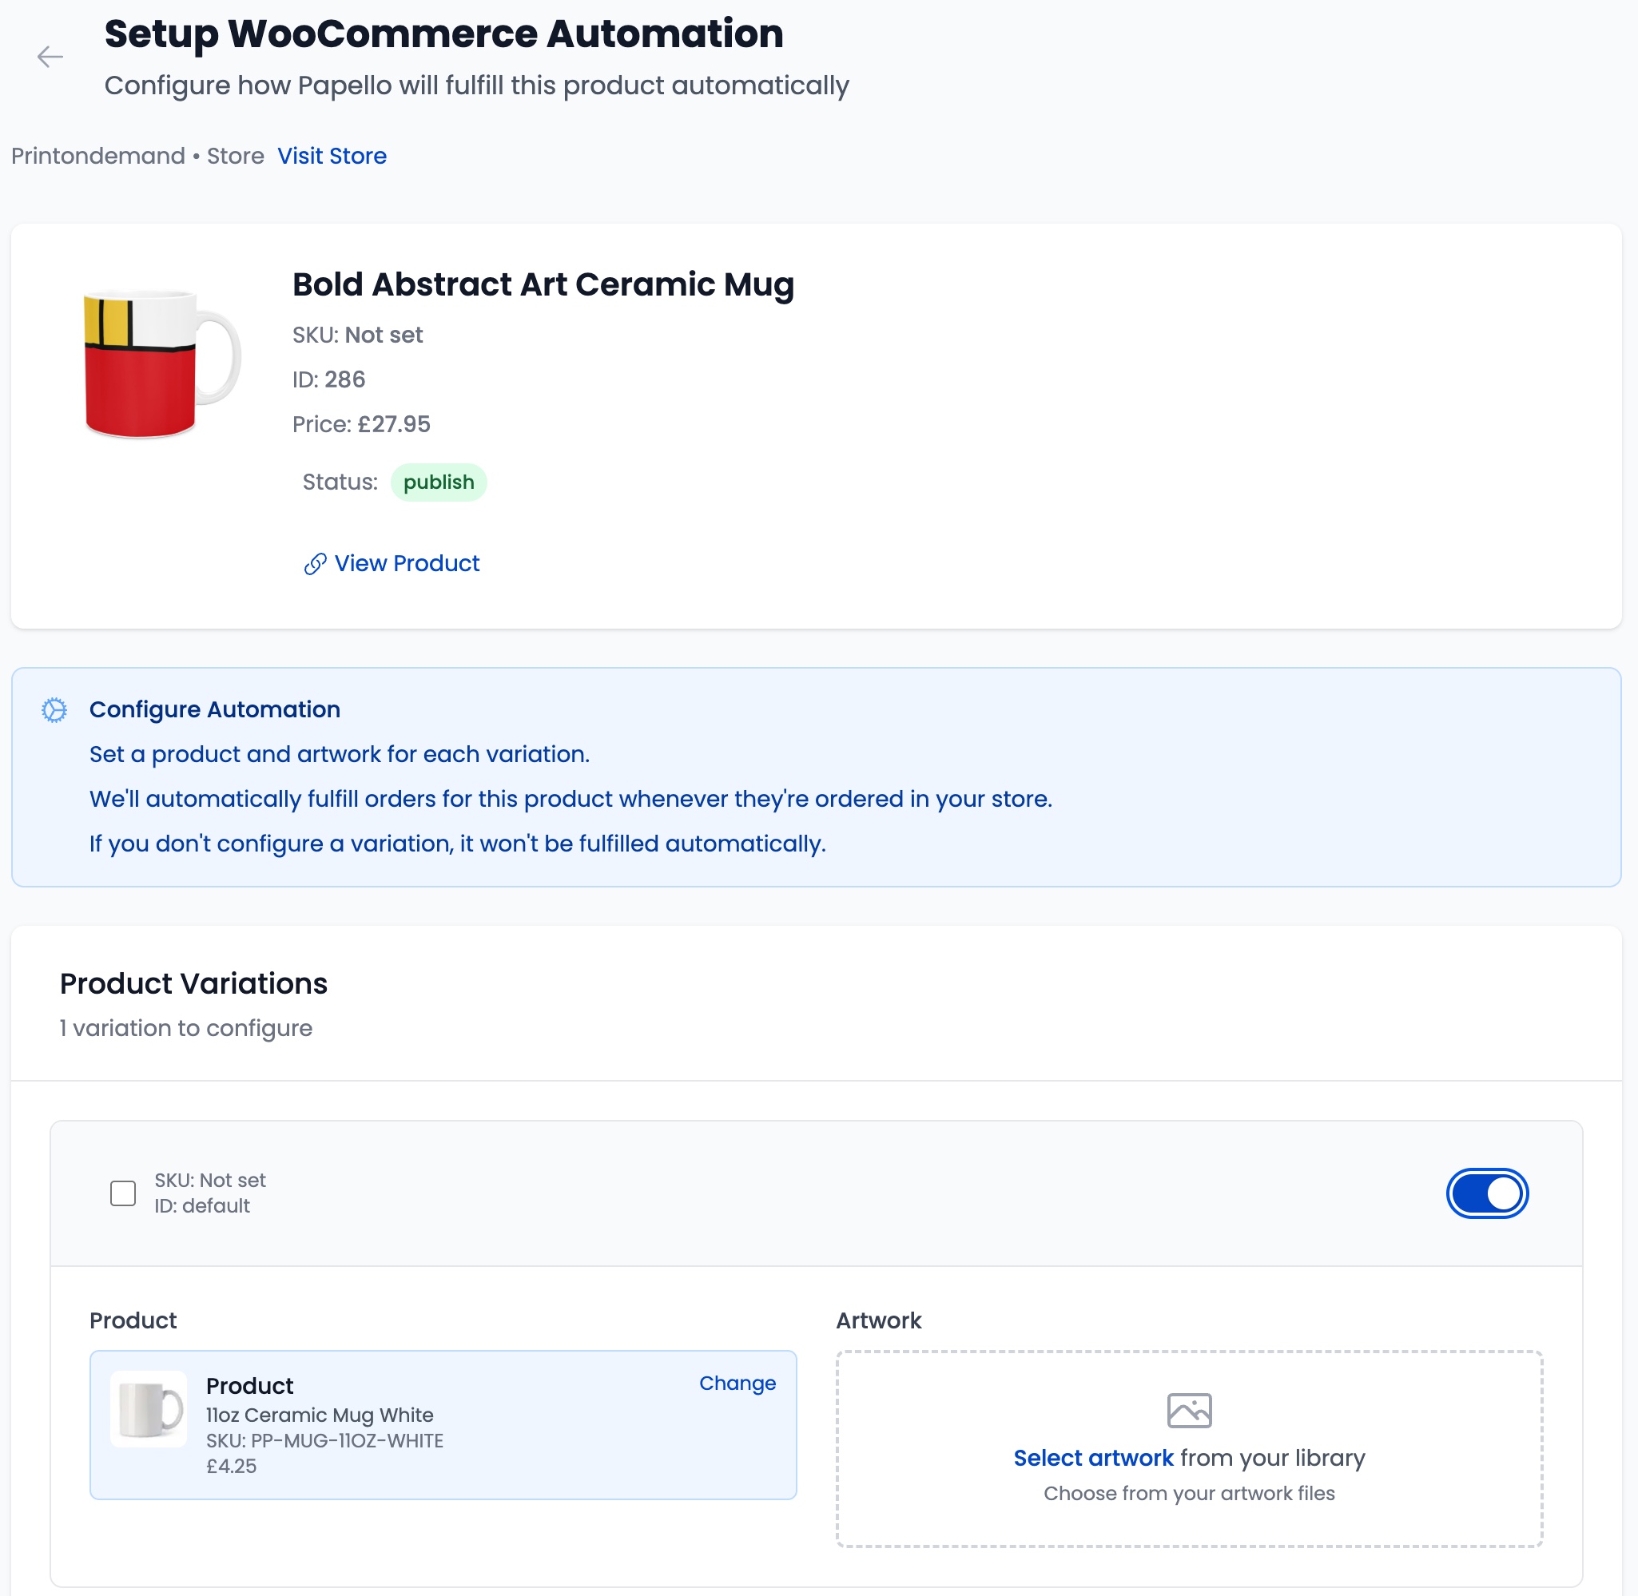Click the Bold Abstract Art mug image
1638x1596 pixels.
pos(161,363)
